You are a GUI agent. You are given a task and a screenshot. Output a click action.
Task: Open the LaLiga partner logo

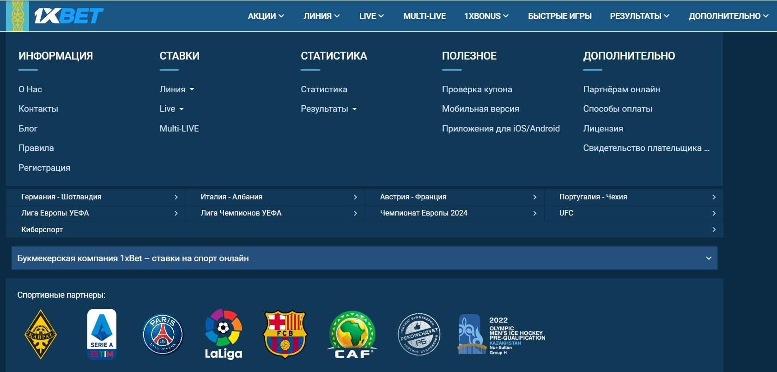224,334
